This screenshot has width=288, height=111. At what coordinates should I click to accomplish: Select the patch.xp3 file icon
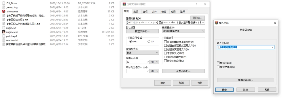pos(3,36)
